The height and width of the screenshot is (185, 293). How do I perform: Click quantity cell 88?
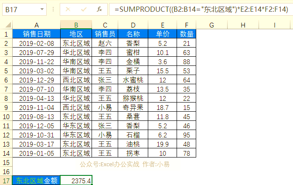click(x=187, y=62)
